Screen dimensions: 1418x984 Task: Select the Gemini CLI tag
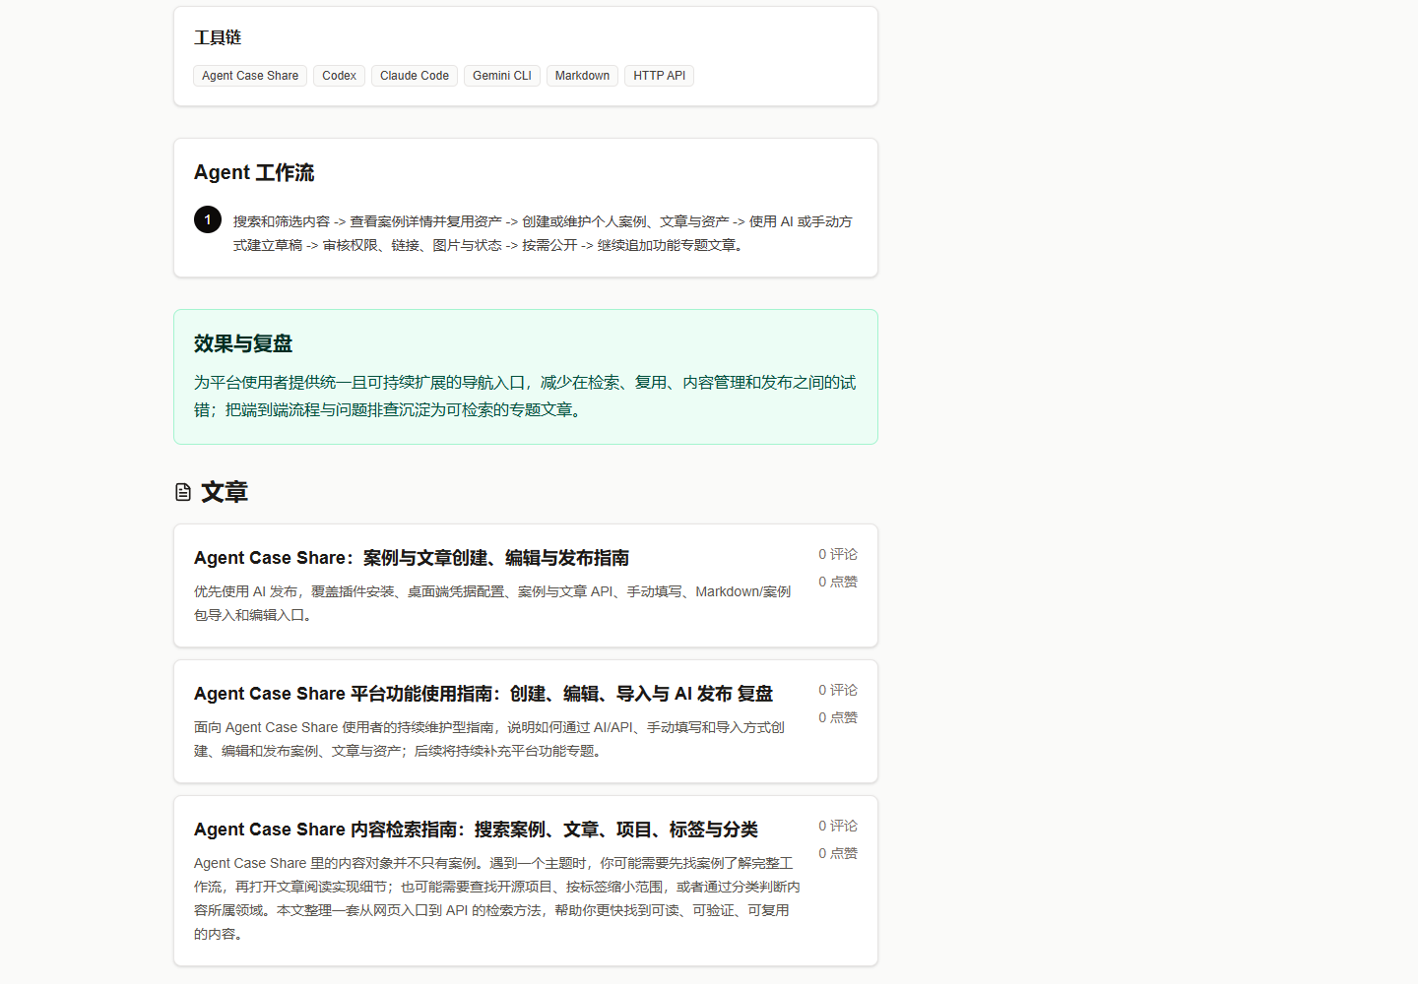tap(502, 76)
